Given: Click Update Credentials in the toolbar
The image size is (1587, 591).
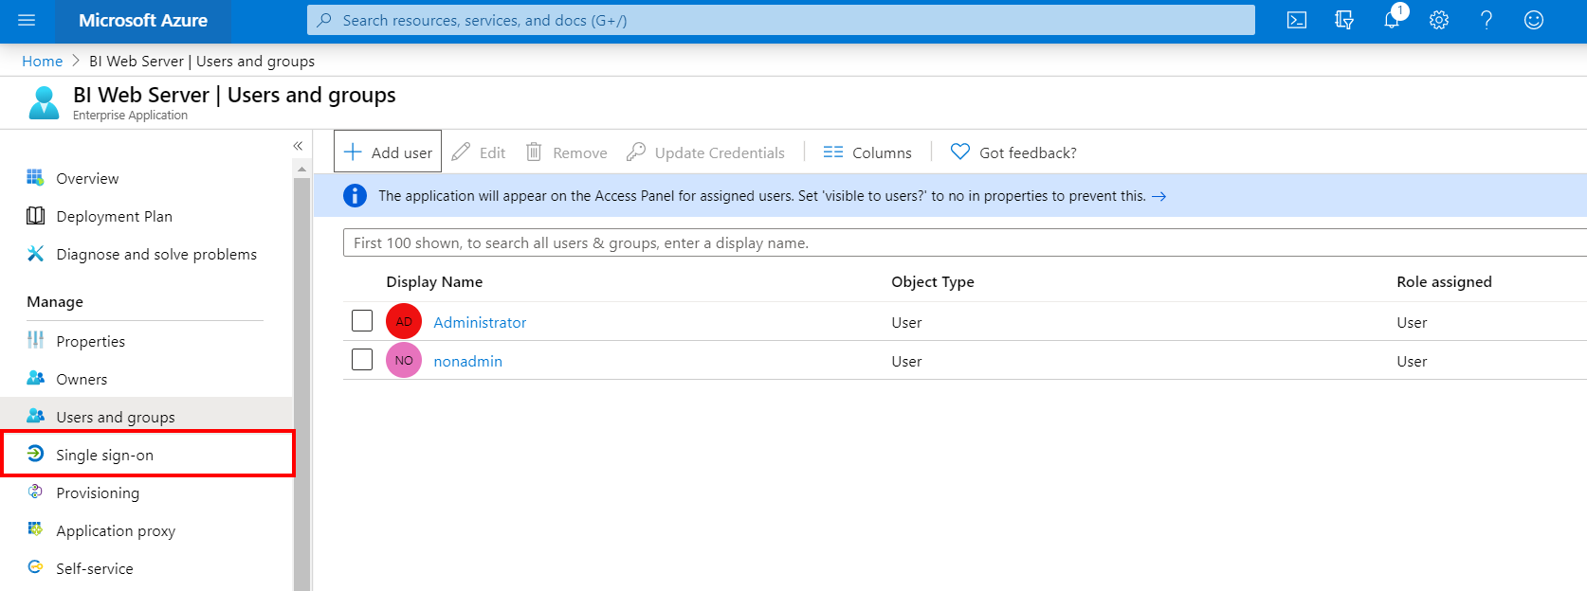Looking at the screenshot, I should click(706, 152).
